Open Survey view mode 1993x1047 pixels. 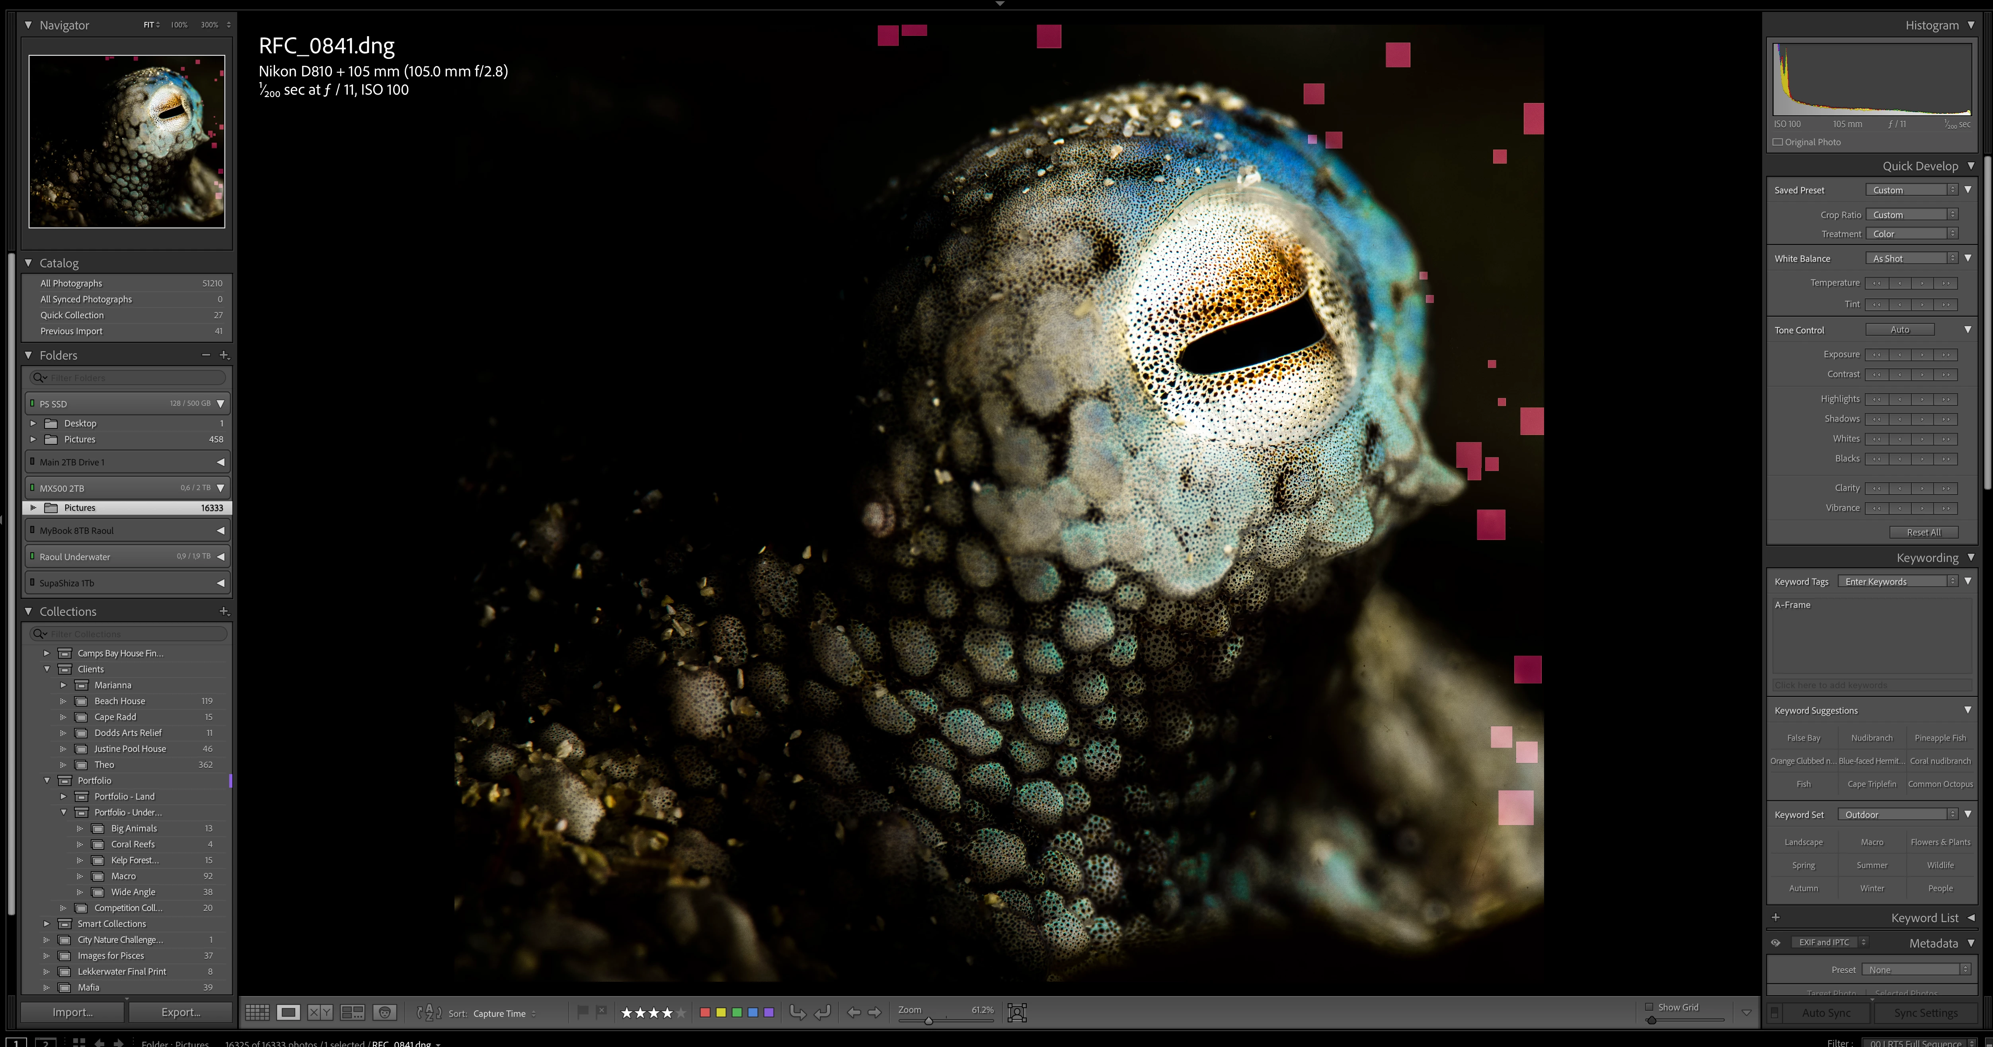point(352,1012)
